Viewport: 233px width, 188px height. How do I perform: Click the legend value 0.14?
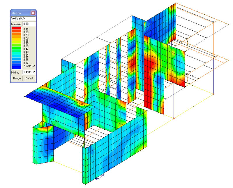pos(26,63)
